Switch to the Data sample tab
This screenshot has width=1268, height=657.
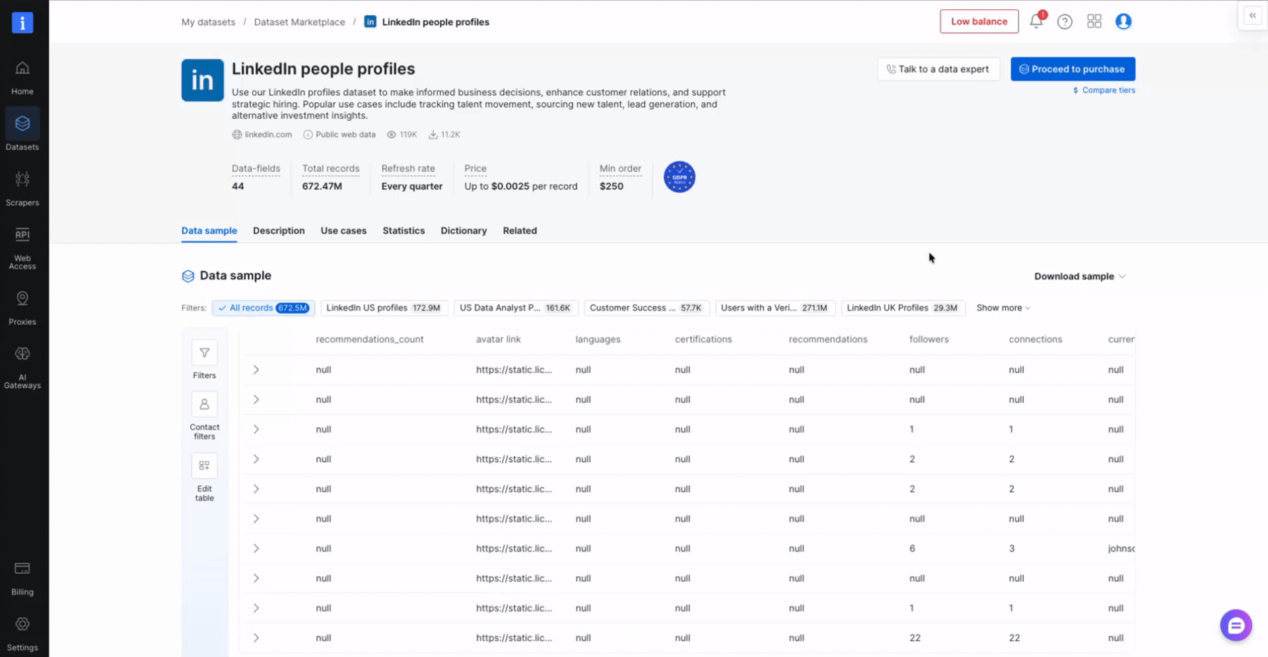(209, 230)
